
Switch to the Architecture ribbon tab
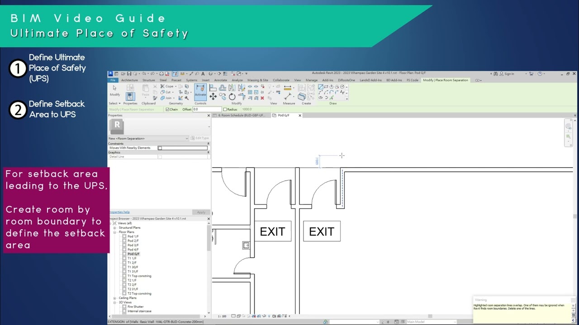[129, 80]
